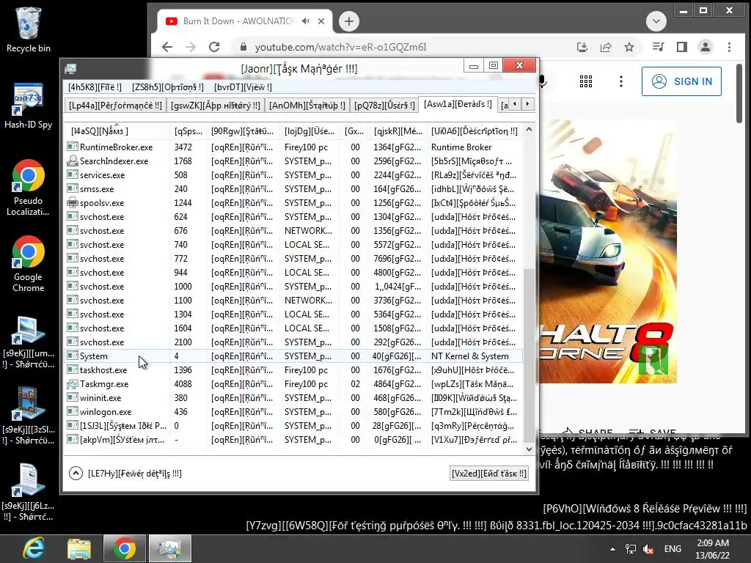The width and height of the screenshot is (751, 563).
Task: Collapse with the Fewer details button
Action: 125,474
